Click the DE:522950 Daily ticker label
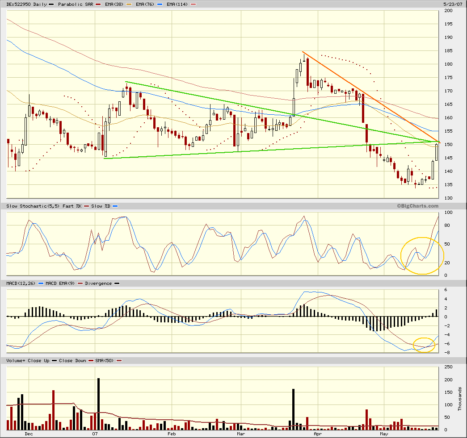The image size is (467, 438). (25, 4)
